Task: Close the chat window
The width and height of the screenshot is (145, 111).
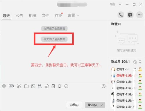Action: [x=141, y=4]
